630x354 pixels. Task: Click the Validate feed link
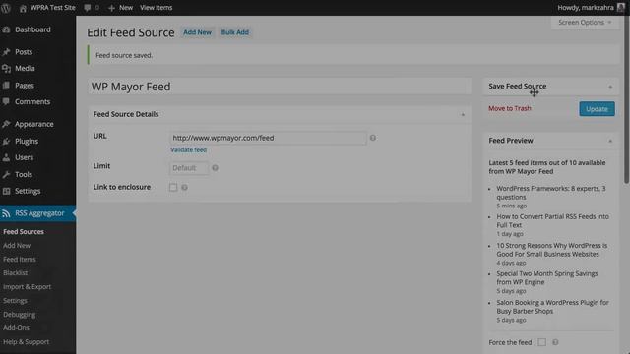[x=188, y=149]
